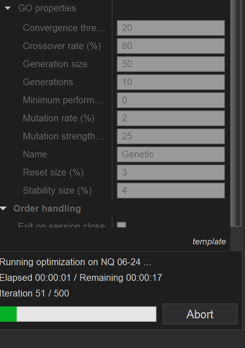
Task: Click the Running optimization status text
Action: 76,262
